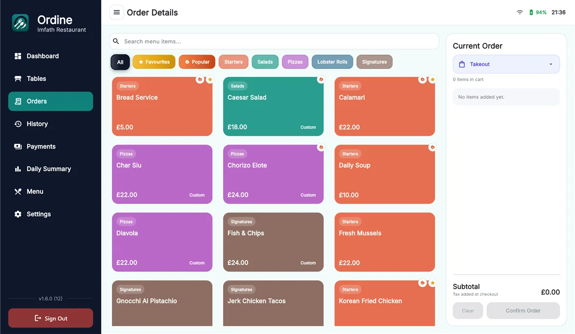
Task: Click the Menu cutlery icon
Action: click(x=18, y=192)
